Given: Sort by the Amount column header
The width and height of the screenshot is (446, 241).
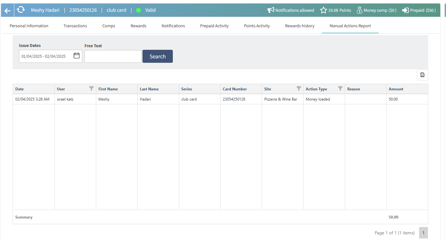Looking at the screenshot, I should [396, 89].
